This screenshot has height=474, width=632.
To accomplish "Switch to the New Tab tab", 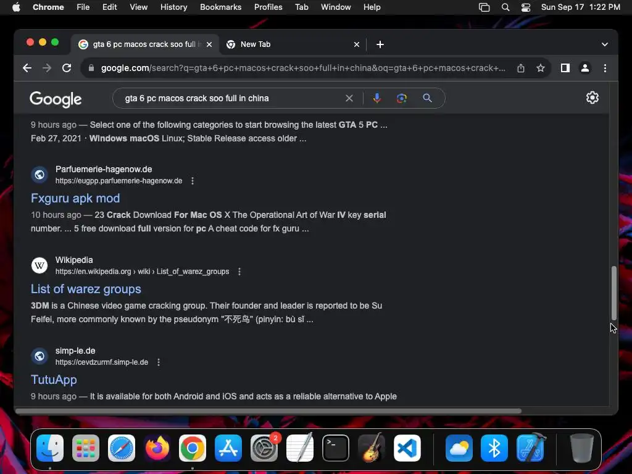I will pyautogui.click(x=292, y=44).
